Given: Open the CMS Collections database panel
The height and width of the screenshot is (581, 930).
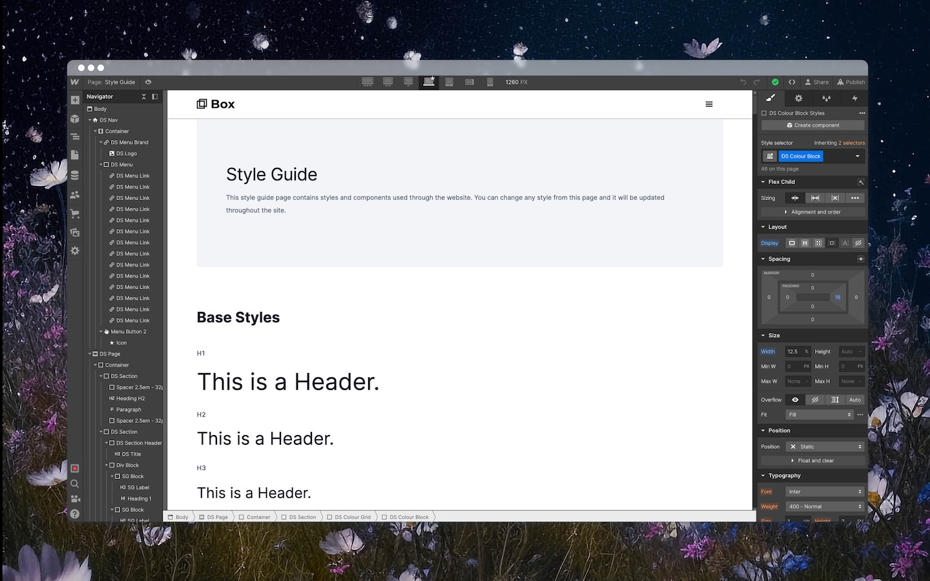Looking at the screenshot, I should click(75, 175).
